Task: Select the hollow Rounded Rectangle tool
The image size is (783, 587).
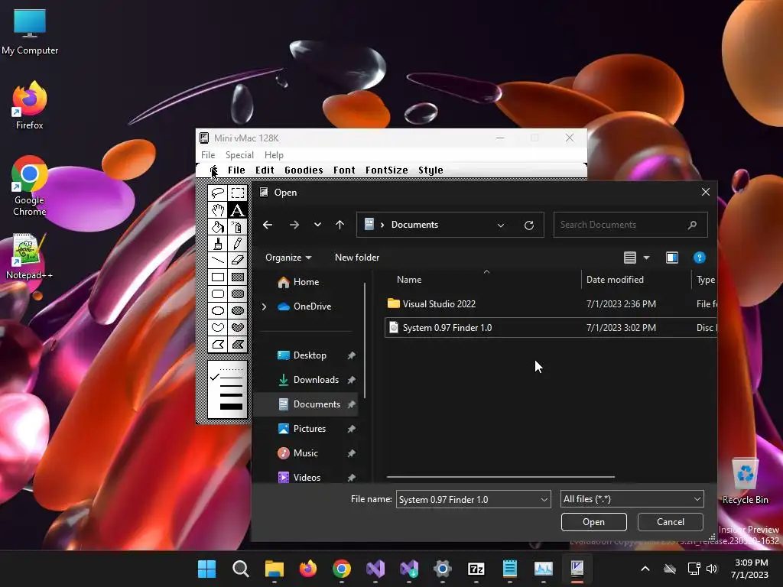Action: point(218,294)
